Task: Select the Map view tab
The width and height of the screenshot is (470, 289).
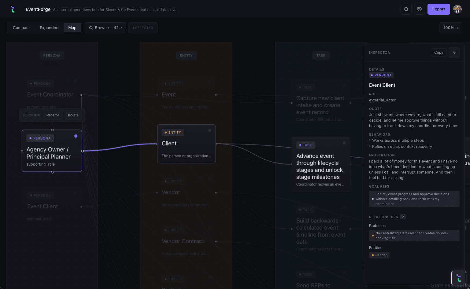Action: click(x=72, y=28)
